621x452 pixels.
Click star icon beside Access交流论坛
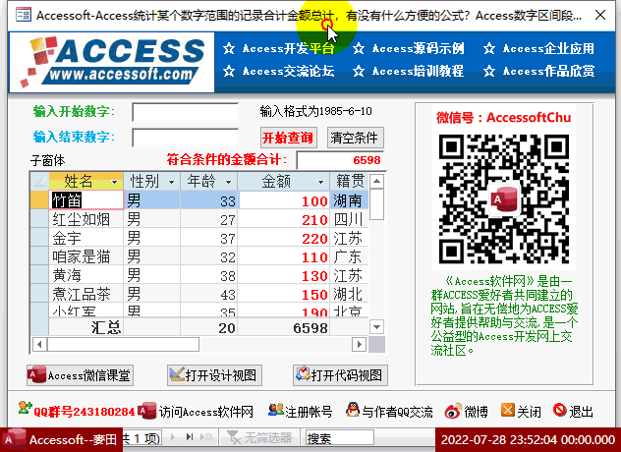(x=229, y=71)
